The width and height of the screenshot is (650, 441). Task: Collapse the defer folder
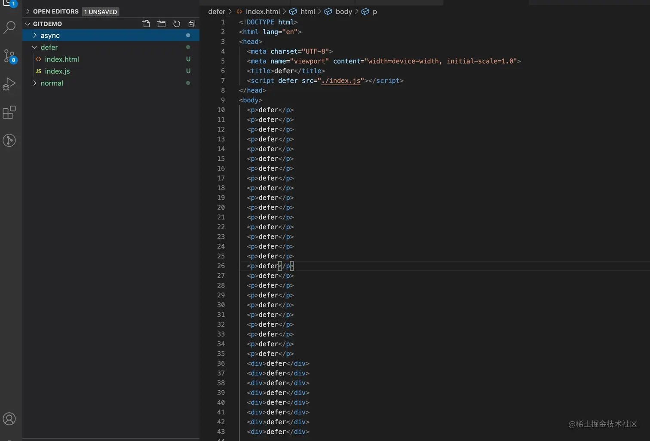tap(49, 47)
